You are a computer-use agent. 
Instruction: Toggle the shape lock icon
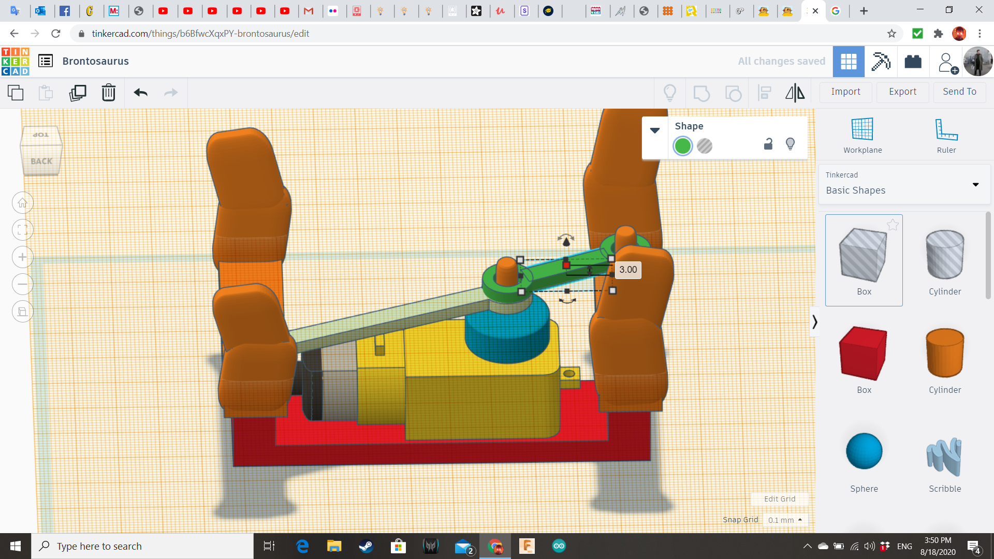click(x=768, y=144)
